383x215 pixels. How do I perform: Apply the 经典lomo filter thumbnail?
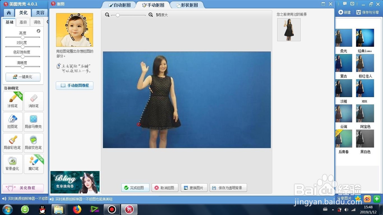pyautogui.click(x=365, y=38)
